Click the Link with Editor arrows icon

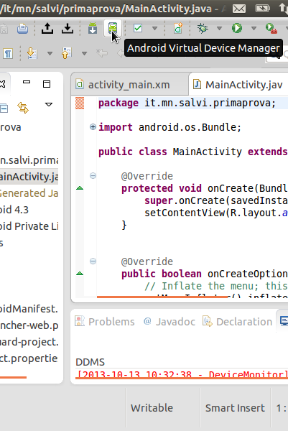[23, 108]
